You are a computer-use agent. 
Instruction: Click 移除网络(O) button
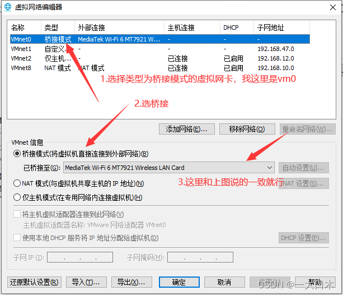point(247,129)
